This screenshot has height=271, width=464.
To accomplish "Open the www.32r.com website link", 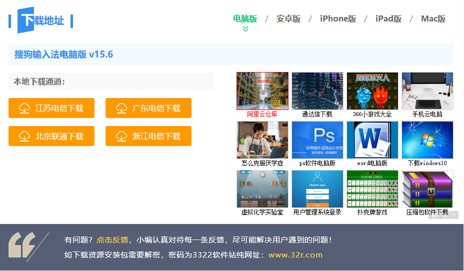I will tap(295, 255).
